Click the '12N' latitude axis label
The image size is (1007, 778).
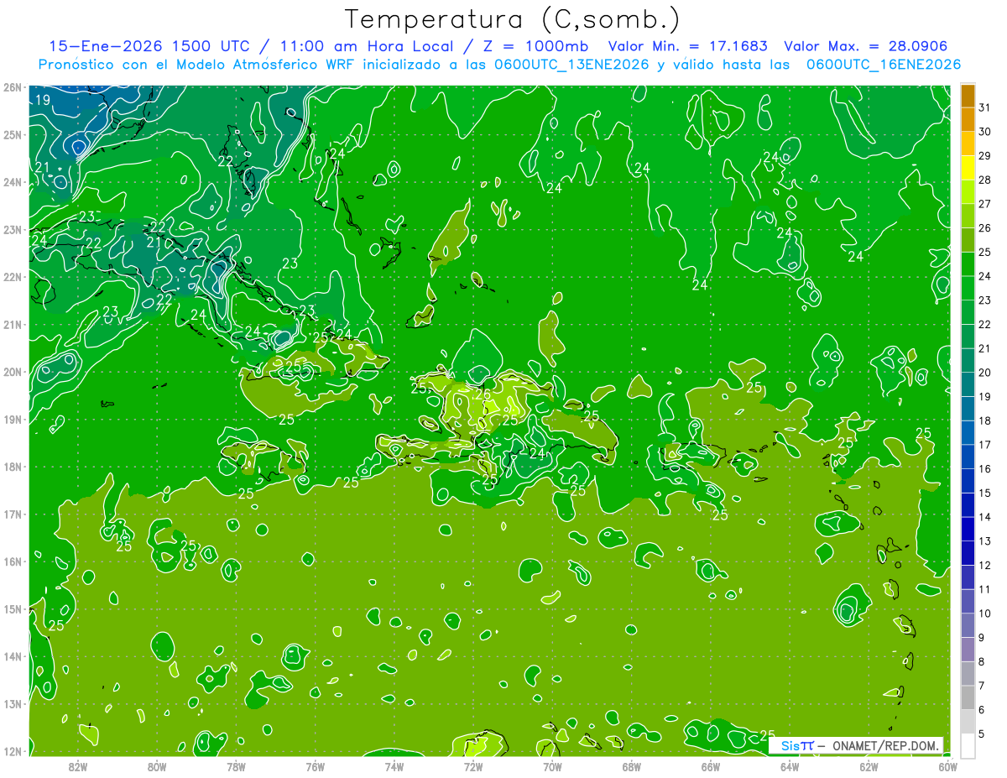pos(13,751)
